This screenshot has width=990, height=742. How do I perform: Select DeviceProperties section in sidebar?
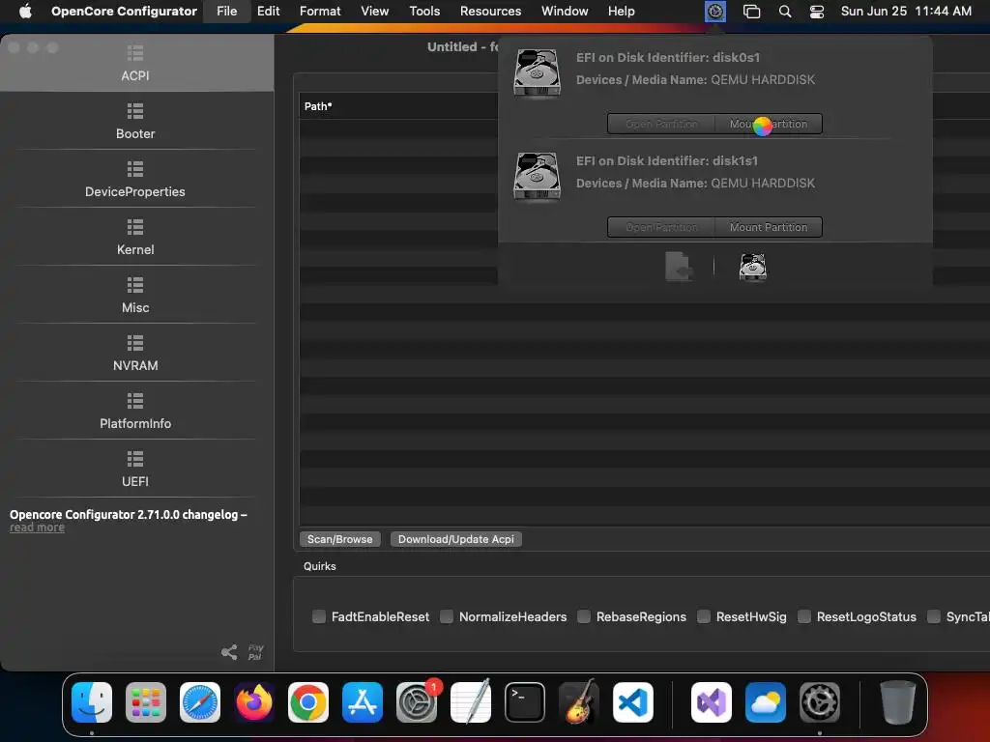coord(135,179)
